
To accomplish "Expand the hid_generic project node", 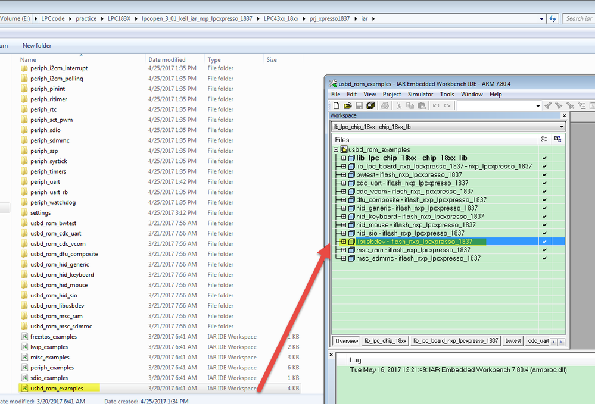I will tap(344, 208).
